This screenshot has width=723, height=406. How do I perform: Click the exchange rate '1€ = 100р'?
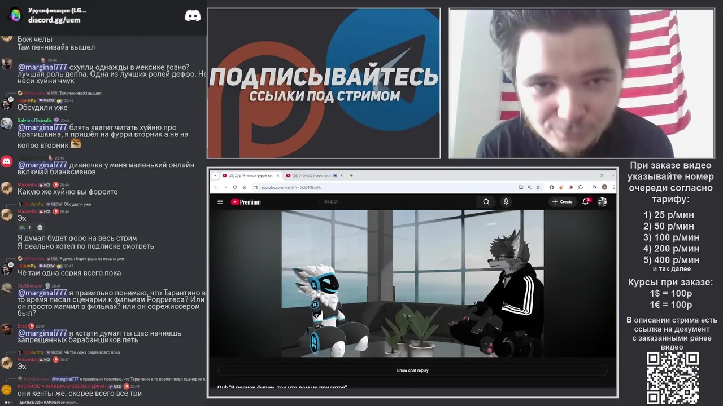coord(670,304)
